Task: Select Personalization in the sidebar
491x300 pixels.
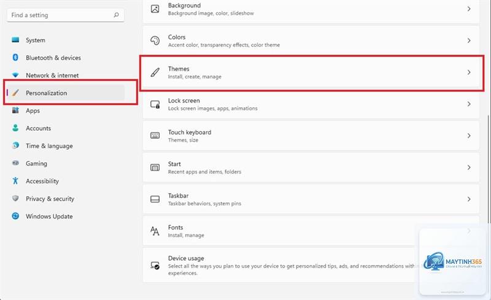Action: 66,93
